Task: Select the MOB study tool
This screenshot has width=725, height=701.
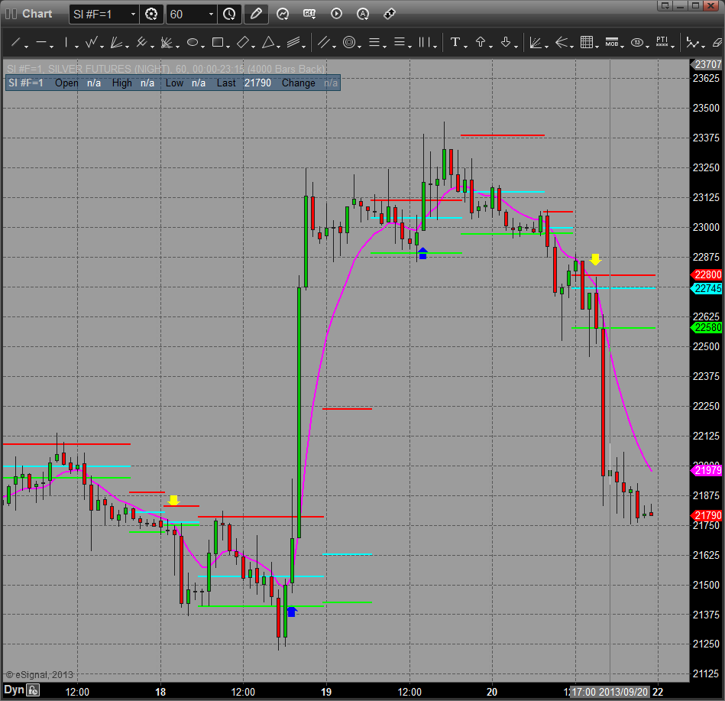Action: click(612, 43)
